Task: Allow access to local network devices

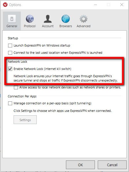Action: coord(16,87)
